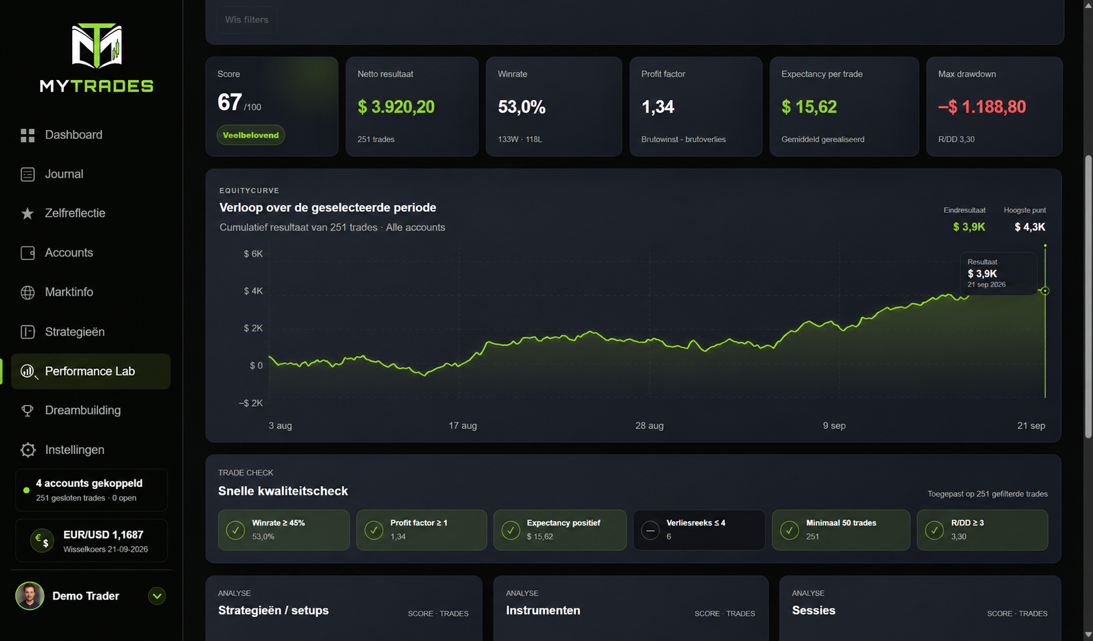The image size is (1093, 641).
Task: Click the Instellingen gear icon
Action: click(x=27, y=450)
